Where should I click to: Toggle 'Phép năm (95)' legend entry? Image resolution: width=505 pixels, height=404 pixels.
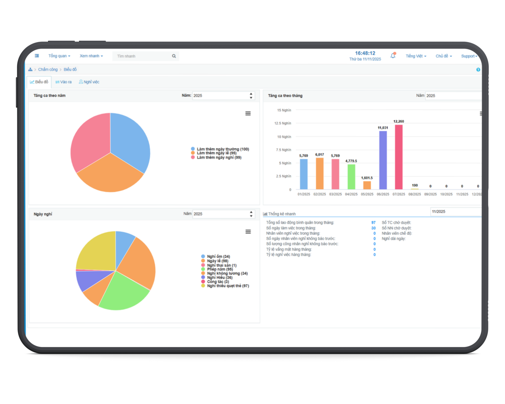point(220,269)
